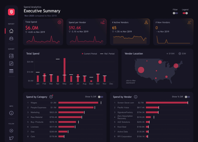198x142 pixels.
Task: Click the Total Spend sparkline chart
Action: [x=43, y=40]
